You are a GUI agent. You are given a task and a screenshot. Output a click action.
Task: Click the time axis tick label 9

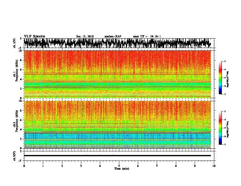(195, 166)
